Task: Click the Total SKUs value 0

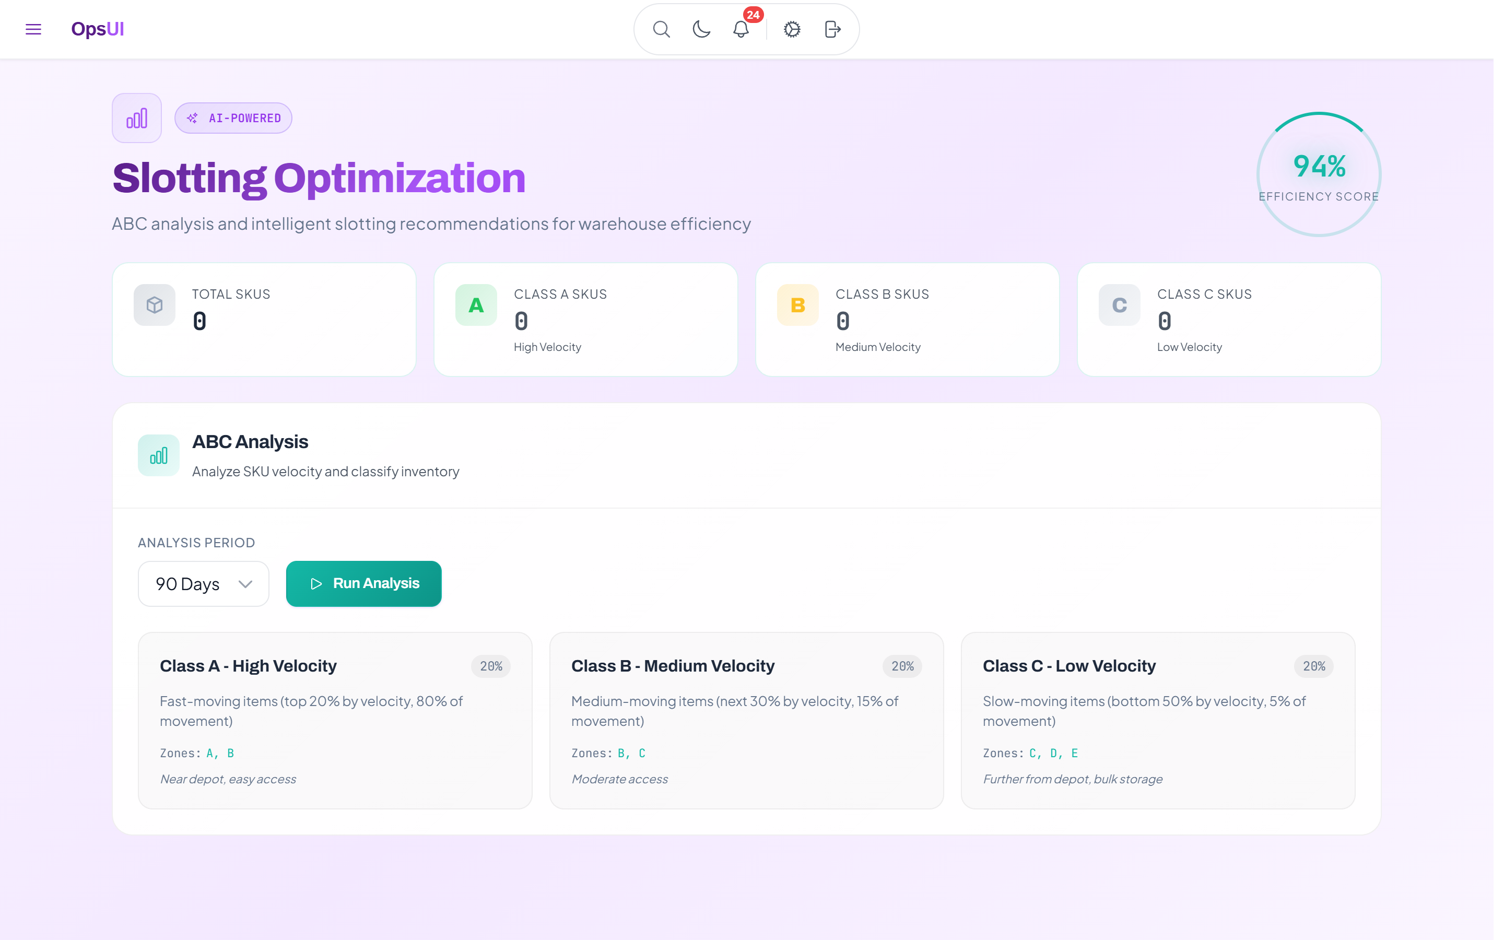Action: (199, 321)
